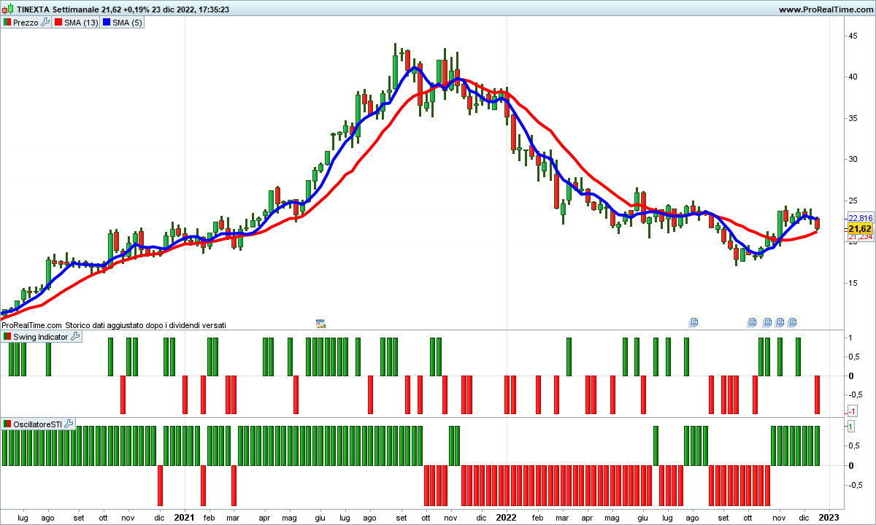Open the www.ProRealTime.com link
876x525 pixels.
click(x=826, y=10)
